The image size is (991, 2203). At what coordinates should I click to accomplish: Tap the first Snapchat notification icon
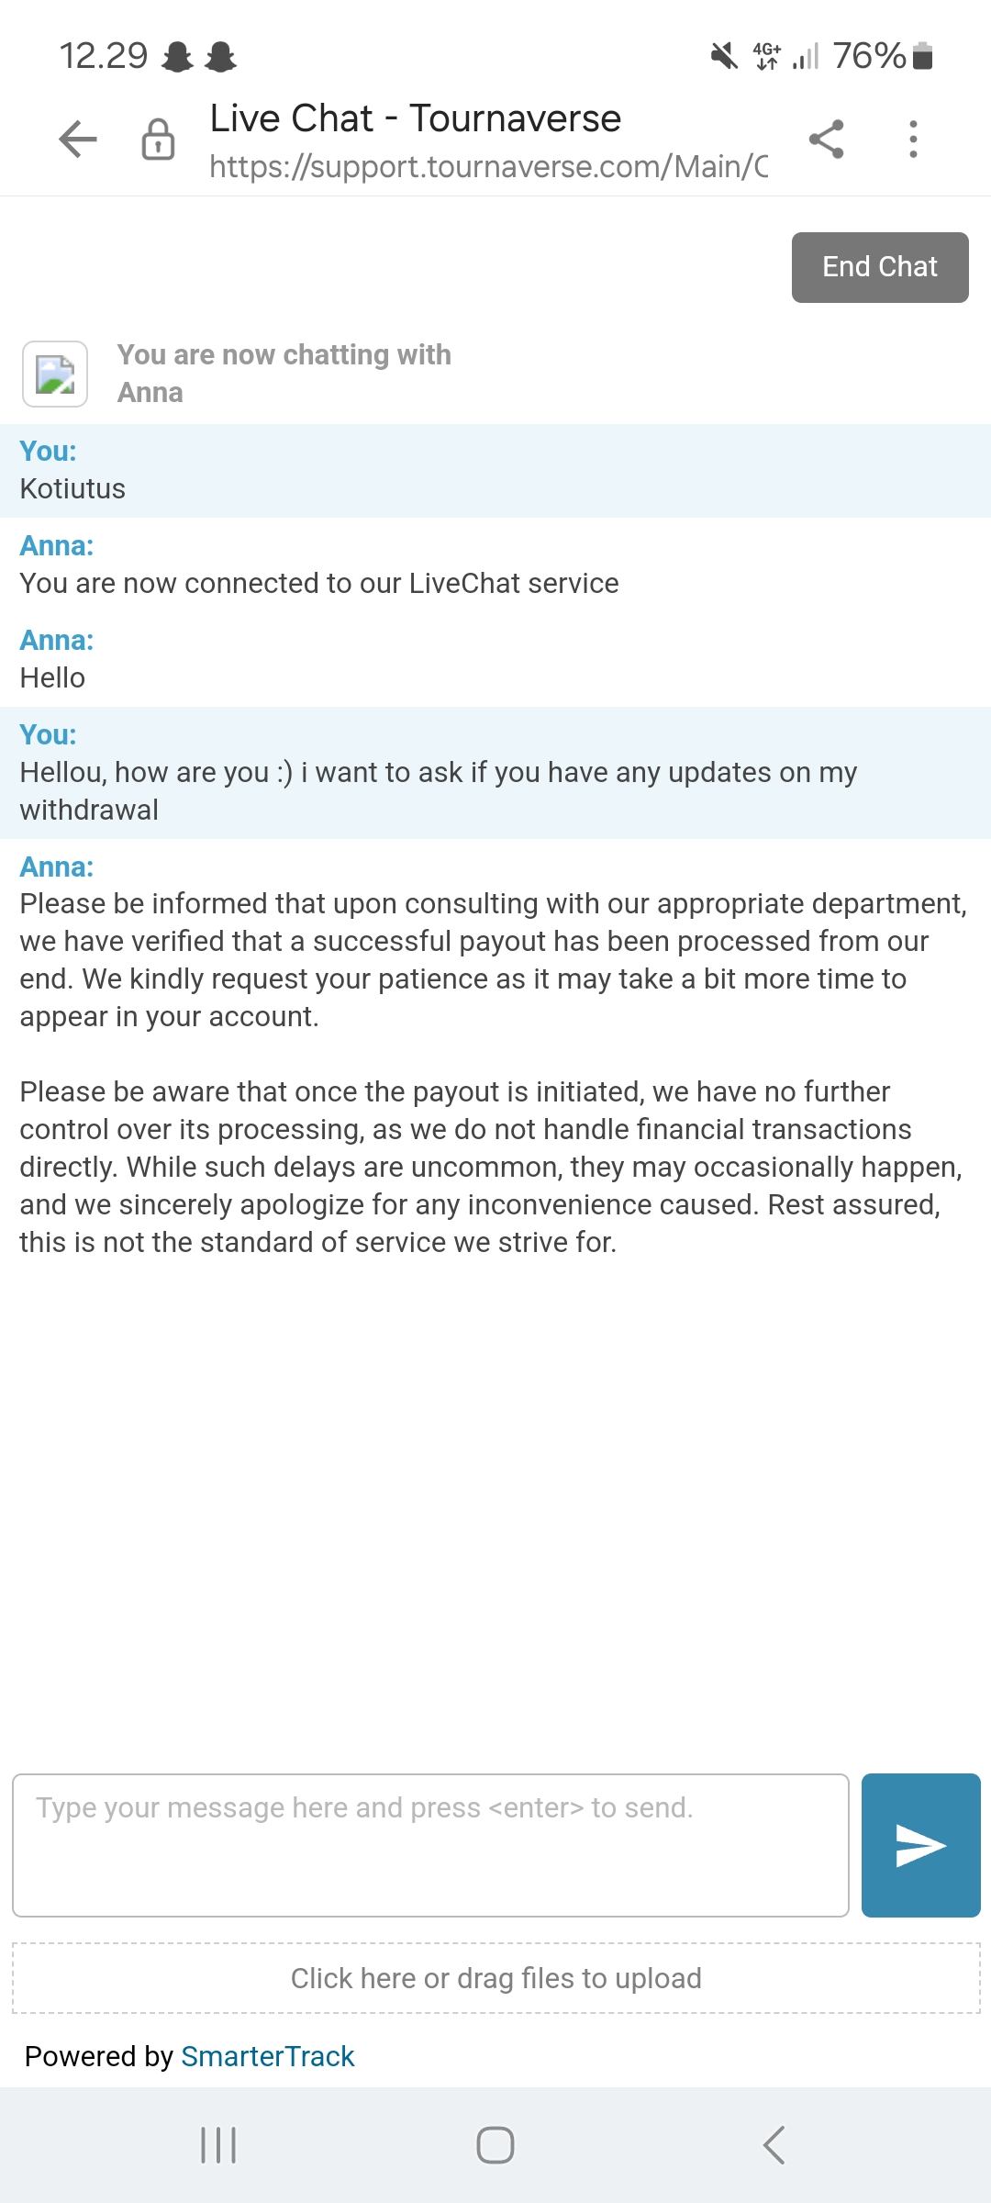(177, 58)
